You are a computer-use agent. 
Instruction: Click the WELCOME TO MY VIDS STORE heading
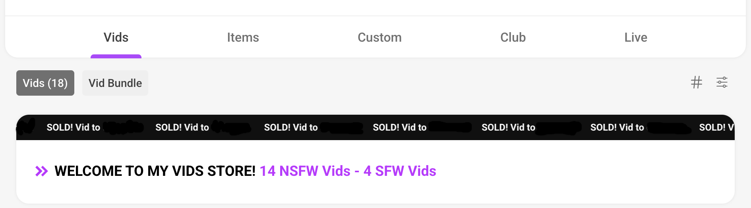pyautogui.click(x=155, y=171)
